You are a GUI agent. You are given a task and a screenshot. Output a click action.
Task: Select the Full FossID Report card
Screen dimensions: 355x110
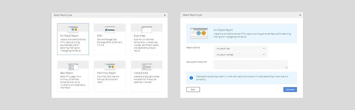pyautogui.click(x=73, y=39)
